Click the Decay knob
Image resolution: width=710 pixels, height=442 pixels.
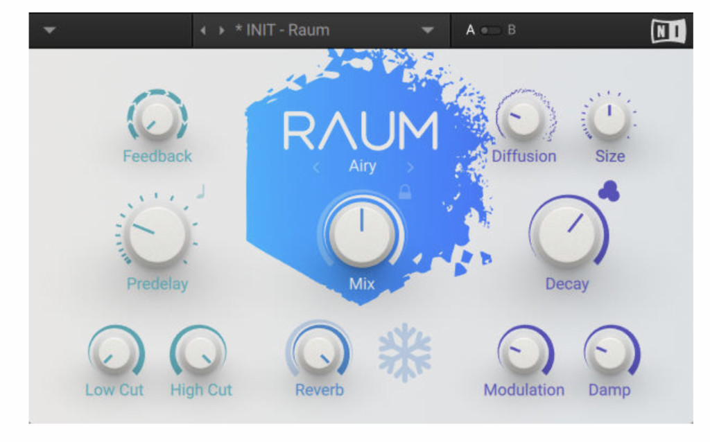pos(567,236)
